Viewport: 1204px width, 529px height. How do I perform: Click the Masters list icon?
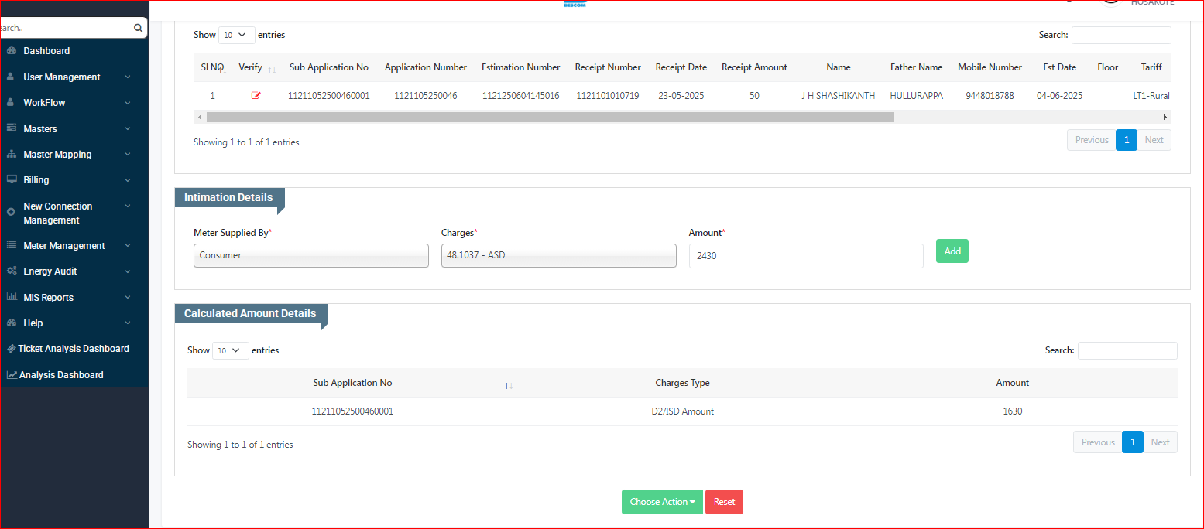click(x=11, y=129)
